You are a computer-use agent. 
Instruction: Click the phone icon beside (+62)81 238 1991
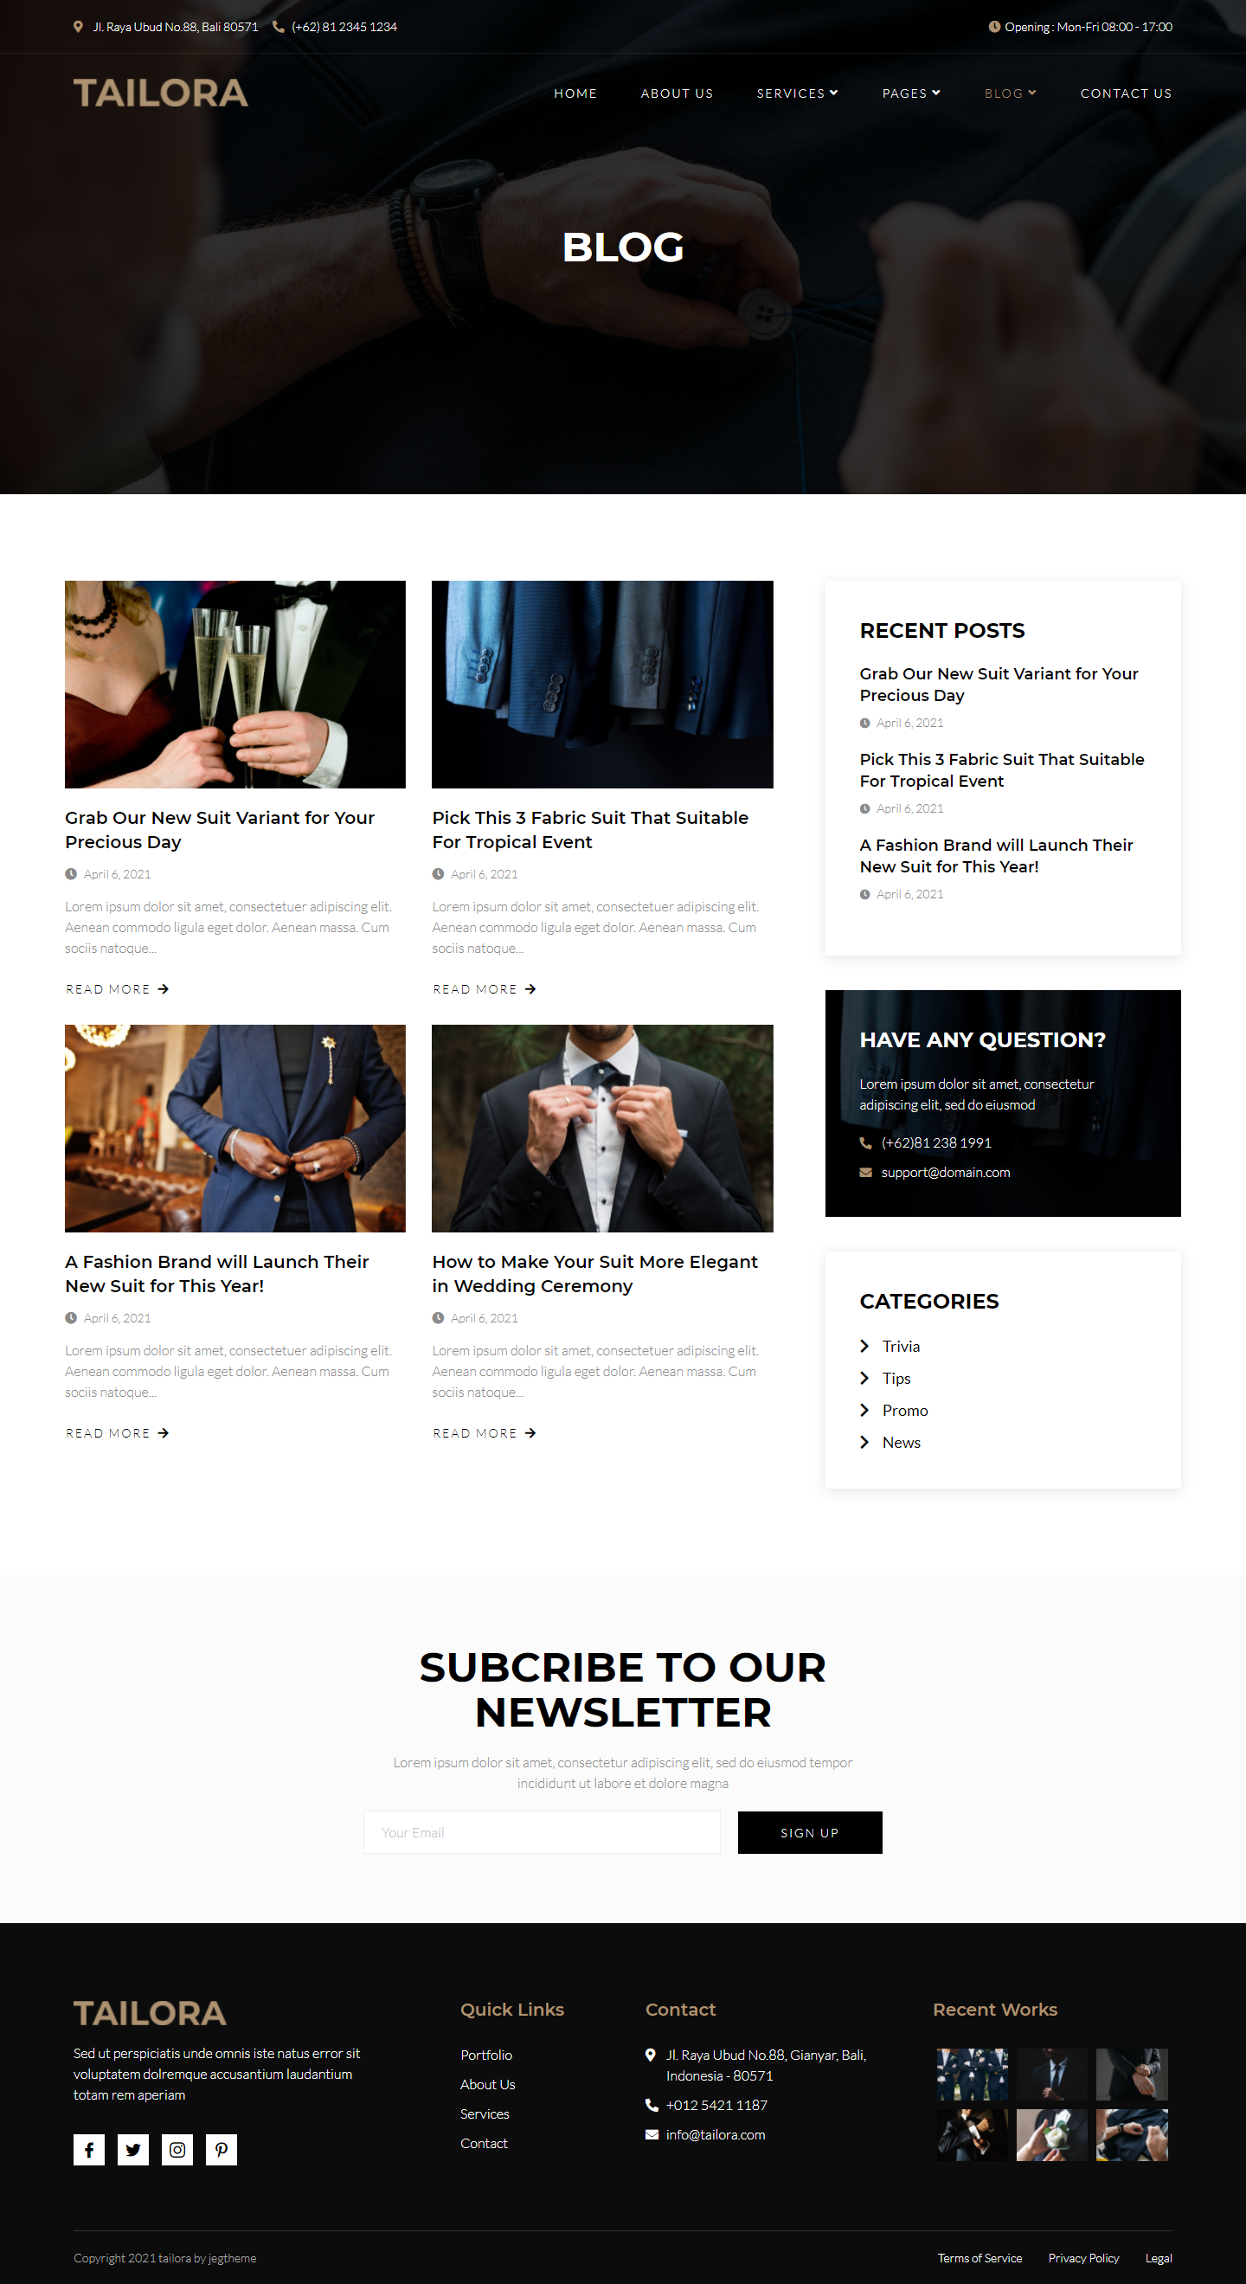(866, 1143)
